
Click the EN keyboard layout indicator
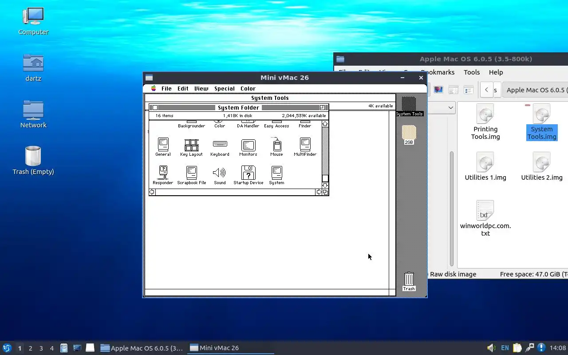[x=505, y=348]
